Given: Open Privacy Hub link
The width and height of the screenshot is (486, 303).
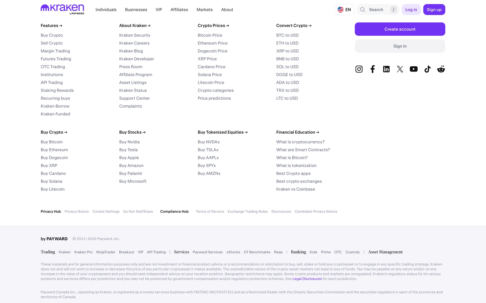Looking at the screenshot, I should point(51,211).
